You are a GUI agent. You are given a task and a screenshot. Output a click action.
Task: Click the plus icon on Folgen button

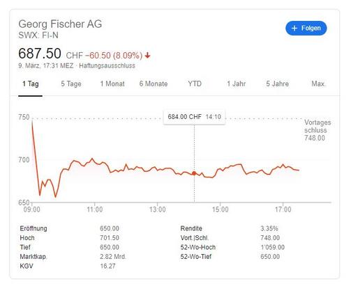click(x=294, y=29)
